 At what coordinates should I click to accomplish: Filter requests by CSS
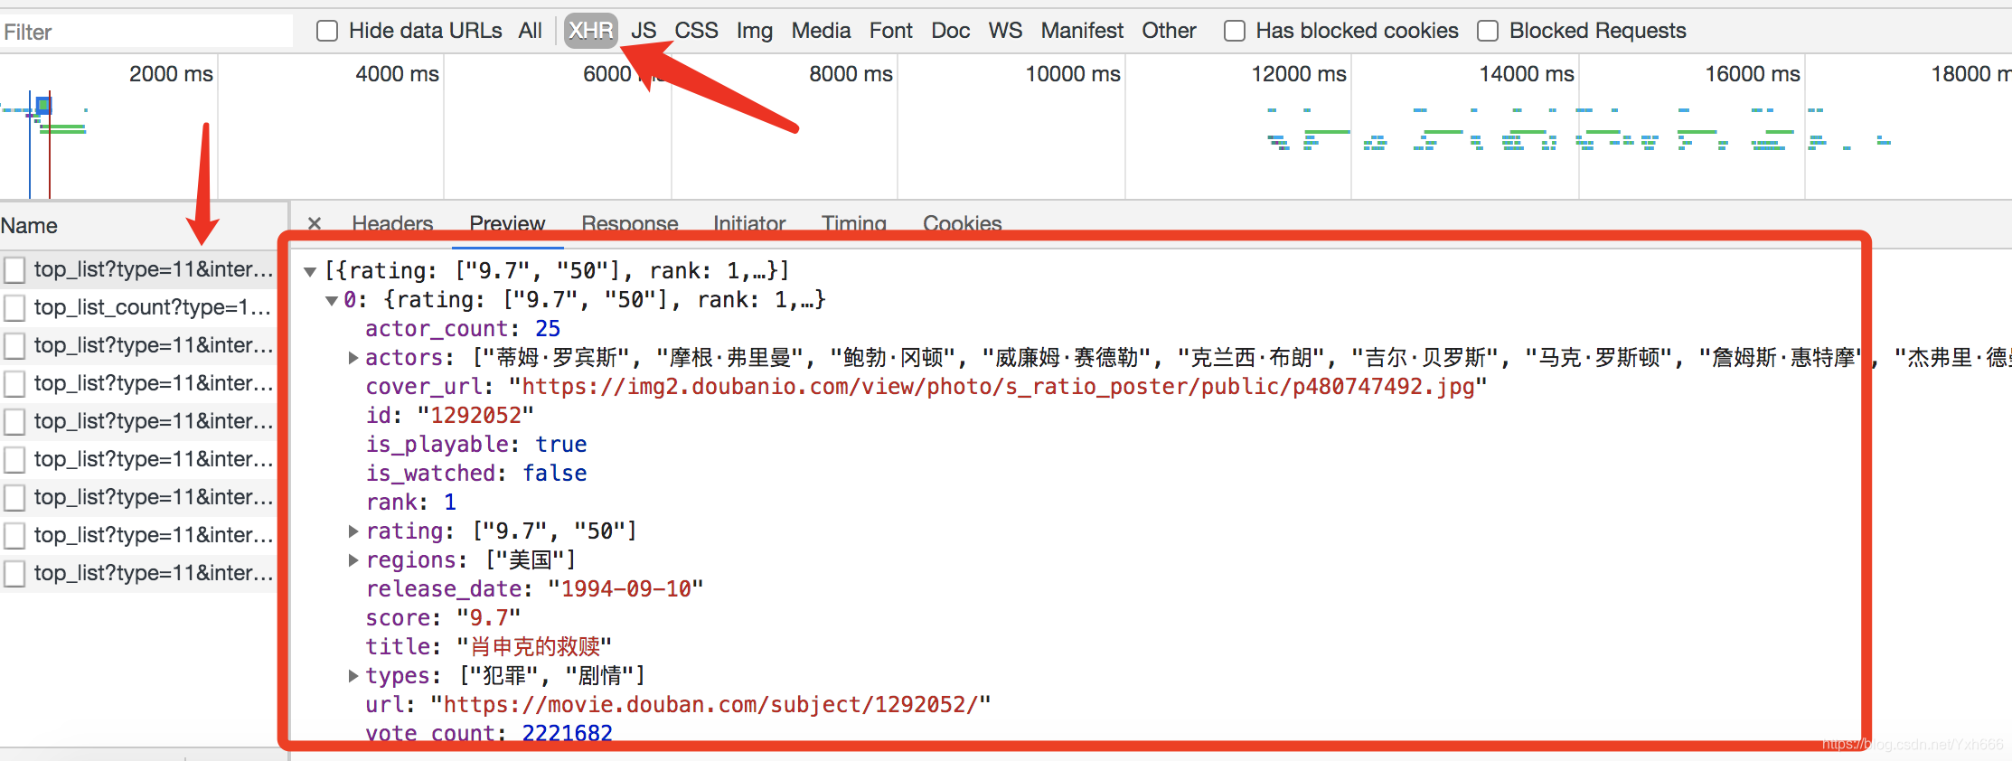(697, 31)
